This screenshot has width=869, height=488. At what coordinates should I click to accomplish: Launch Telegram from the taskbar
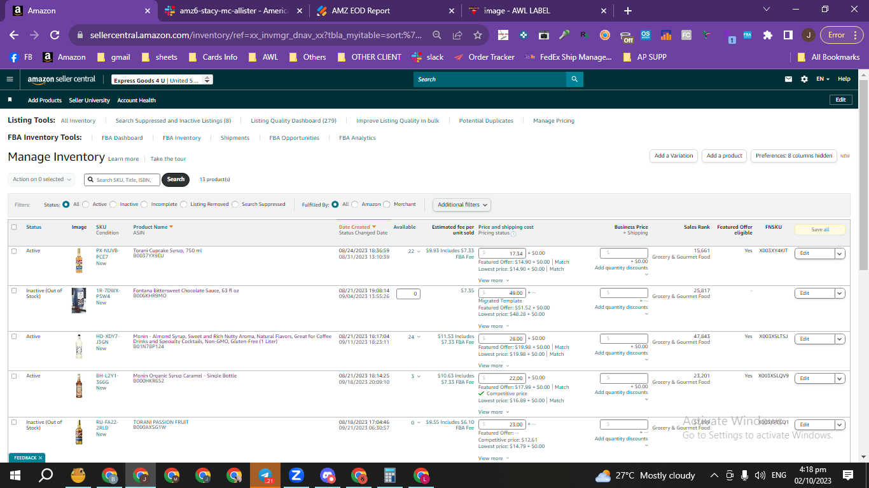click(265, 475)
